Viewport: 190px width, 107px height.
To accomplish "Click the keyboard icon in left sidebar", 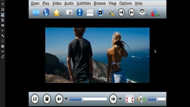I will [3, 25].
